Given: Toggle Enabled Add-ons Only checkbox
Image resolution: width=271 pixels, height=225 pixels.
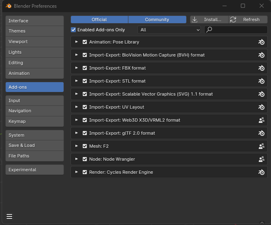Looking at the screenshot, I should click(73, 30).
